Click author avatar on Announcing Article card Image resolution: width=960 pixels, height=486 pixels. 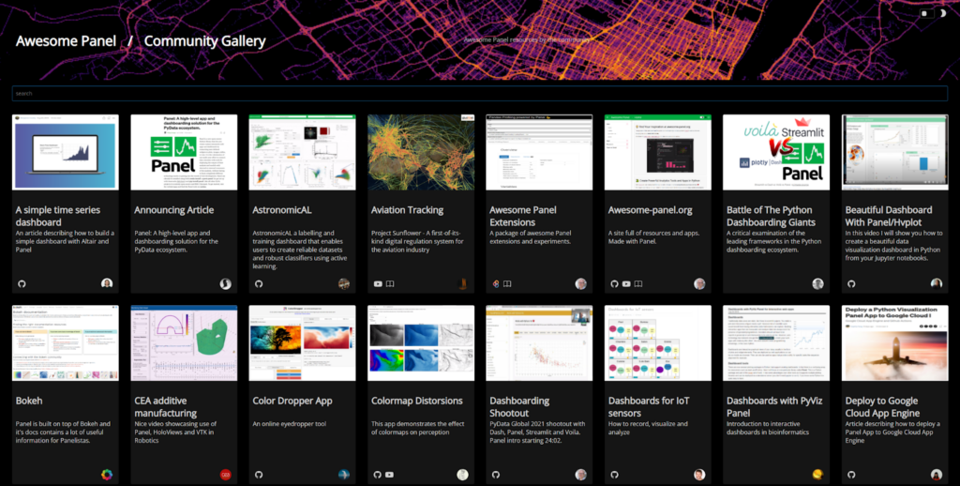(x=225, y=283)
